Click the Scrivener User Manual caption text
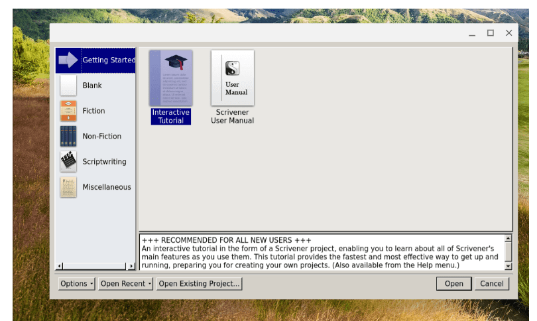 233,117
